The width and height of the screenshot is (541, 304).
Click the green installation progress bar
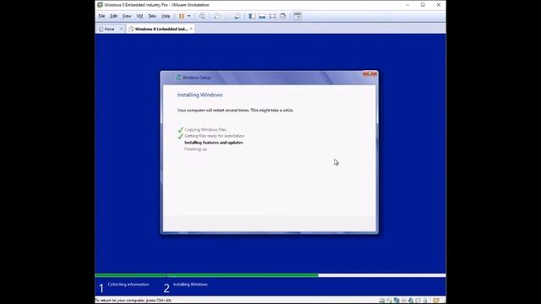point(206,275)
